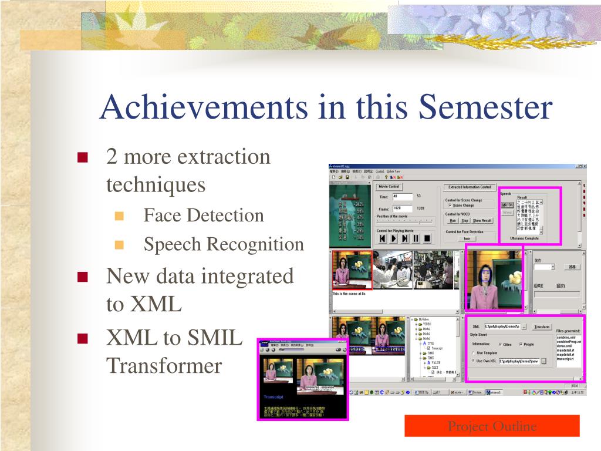Select the Use Template radio button
The height and width of the screenshot is (451, 601).
(474, 353)
